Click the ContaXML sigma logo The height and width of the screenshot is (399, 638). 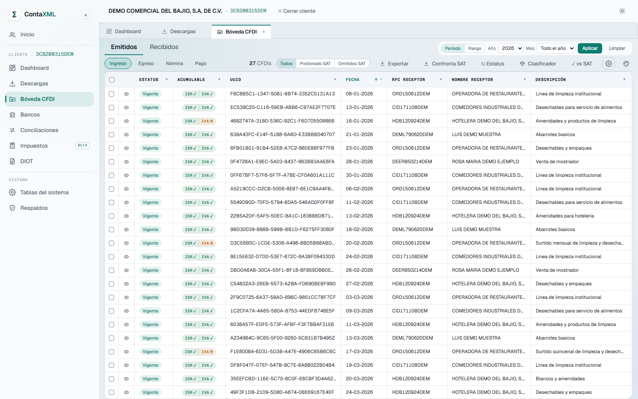click(x=14, y=14)
